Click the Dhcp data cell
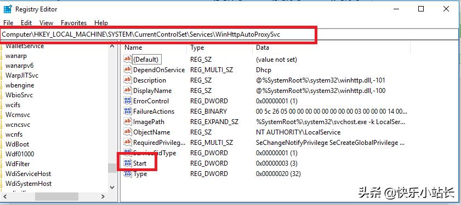461x205 pixels. (264, 70)
